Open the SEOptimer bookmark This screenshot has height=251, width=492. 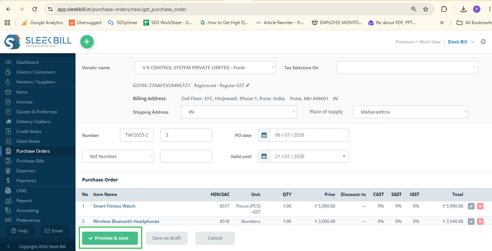coord(123,23)
